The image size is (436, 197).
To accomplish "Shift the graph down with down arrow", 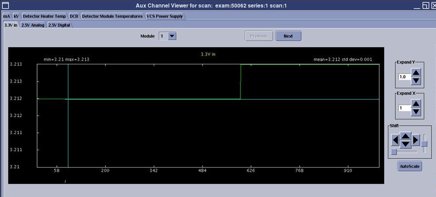I will 405,144.
